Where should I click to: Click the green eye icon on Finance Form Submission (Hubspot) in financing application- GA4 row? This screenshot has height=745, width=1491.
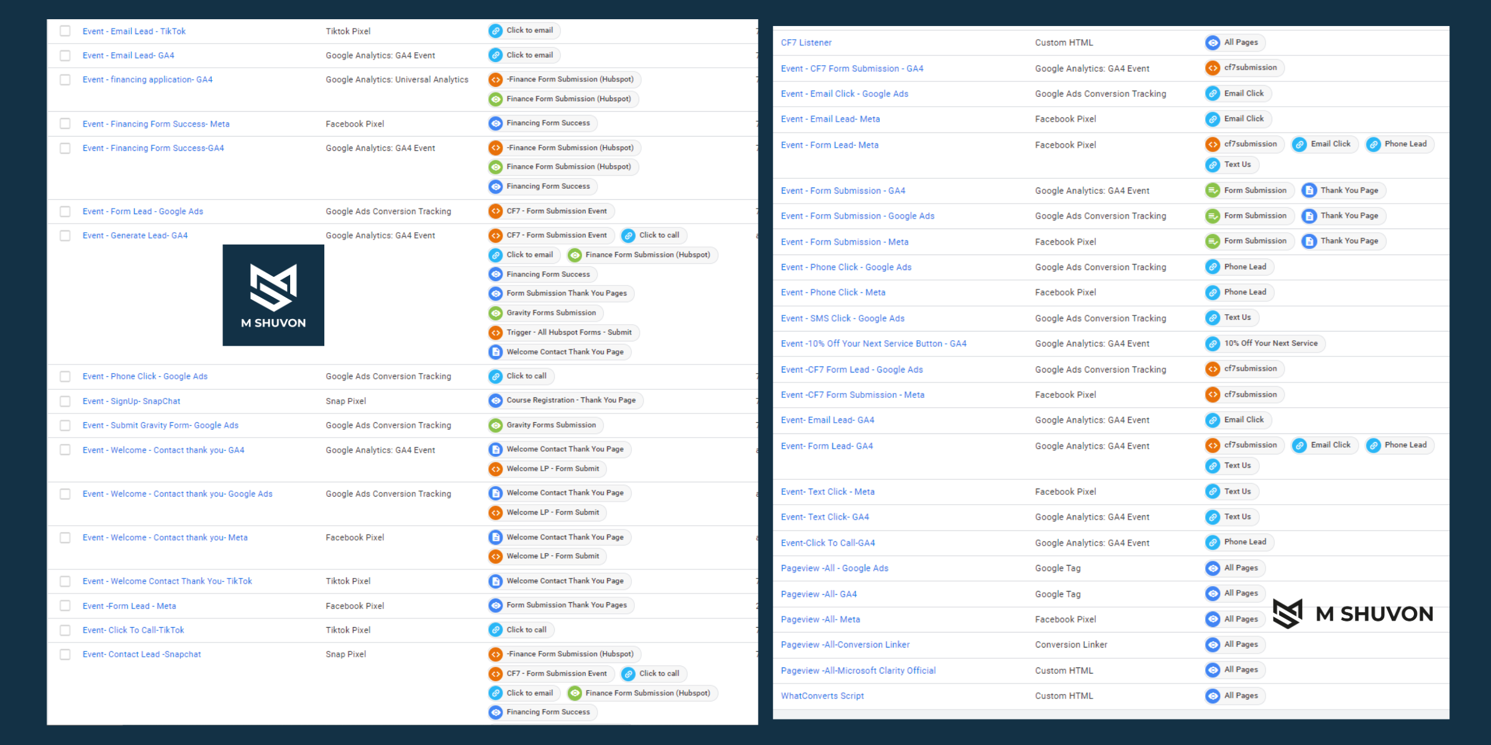click(496, 99)
